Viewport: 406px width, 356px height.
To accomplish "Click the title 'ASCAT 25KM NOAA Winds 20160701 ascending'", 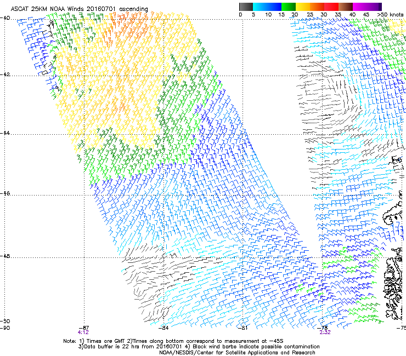I will click(79, 9).
